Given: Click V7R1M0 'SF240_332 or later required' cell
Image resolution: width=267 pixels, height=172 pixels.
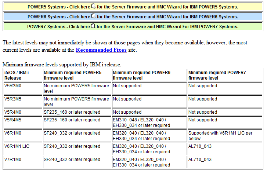Looking at the screenshot, I should tap(77, 162).
